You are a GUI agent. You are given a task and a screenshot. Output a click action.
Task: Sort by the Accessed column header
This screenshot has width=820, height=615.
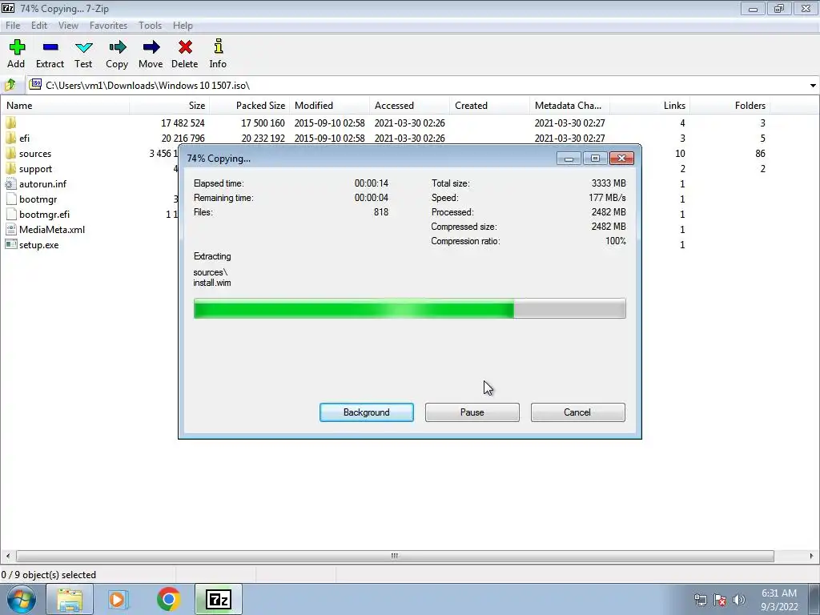click(409, 105)
